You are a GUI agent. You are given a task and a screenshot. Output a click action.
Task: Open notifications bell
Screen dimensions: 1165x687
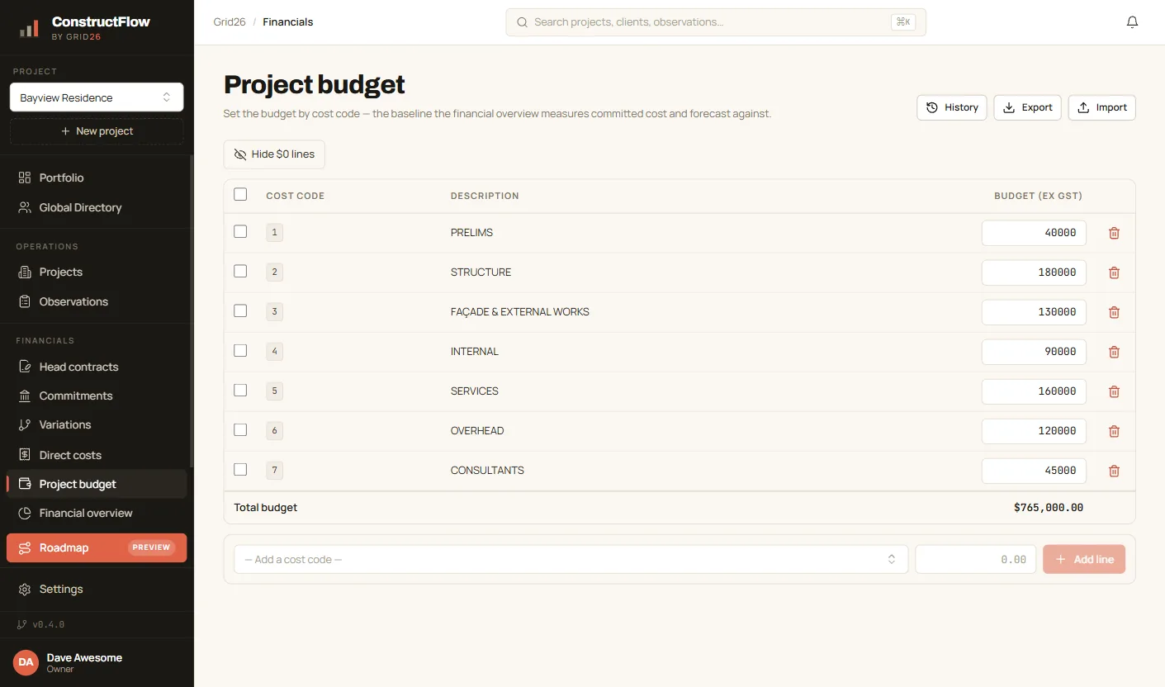[1132, 22]
